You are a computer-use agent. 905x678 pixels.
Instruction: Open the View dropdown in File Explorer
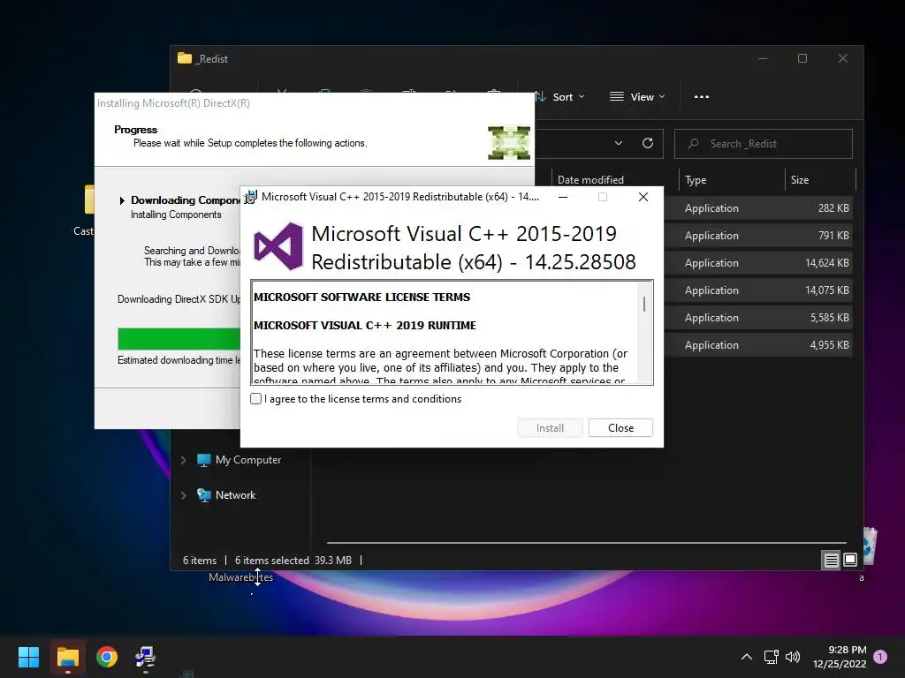[637, 97]
